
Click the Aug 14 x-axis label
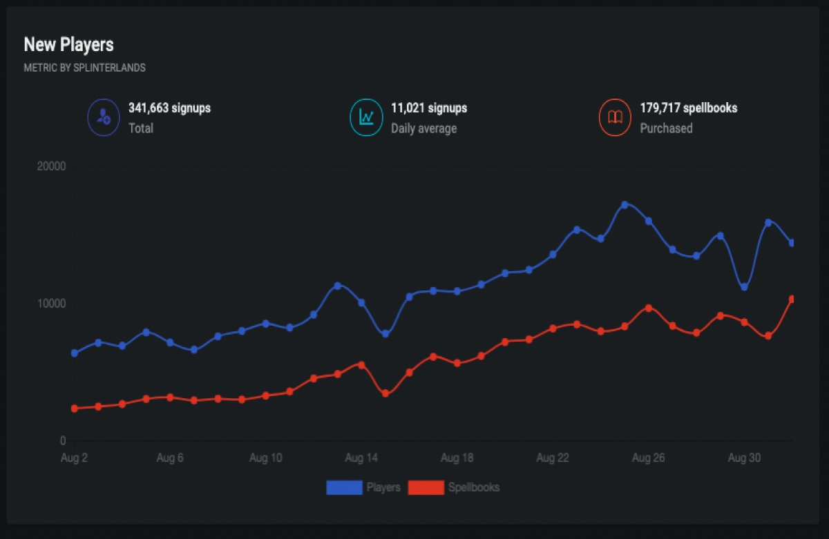click(x=361, y=458)
